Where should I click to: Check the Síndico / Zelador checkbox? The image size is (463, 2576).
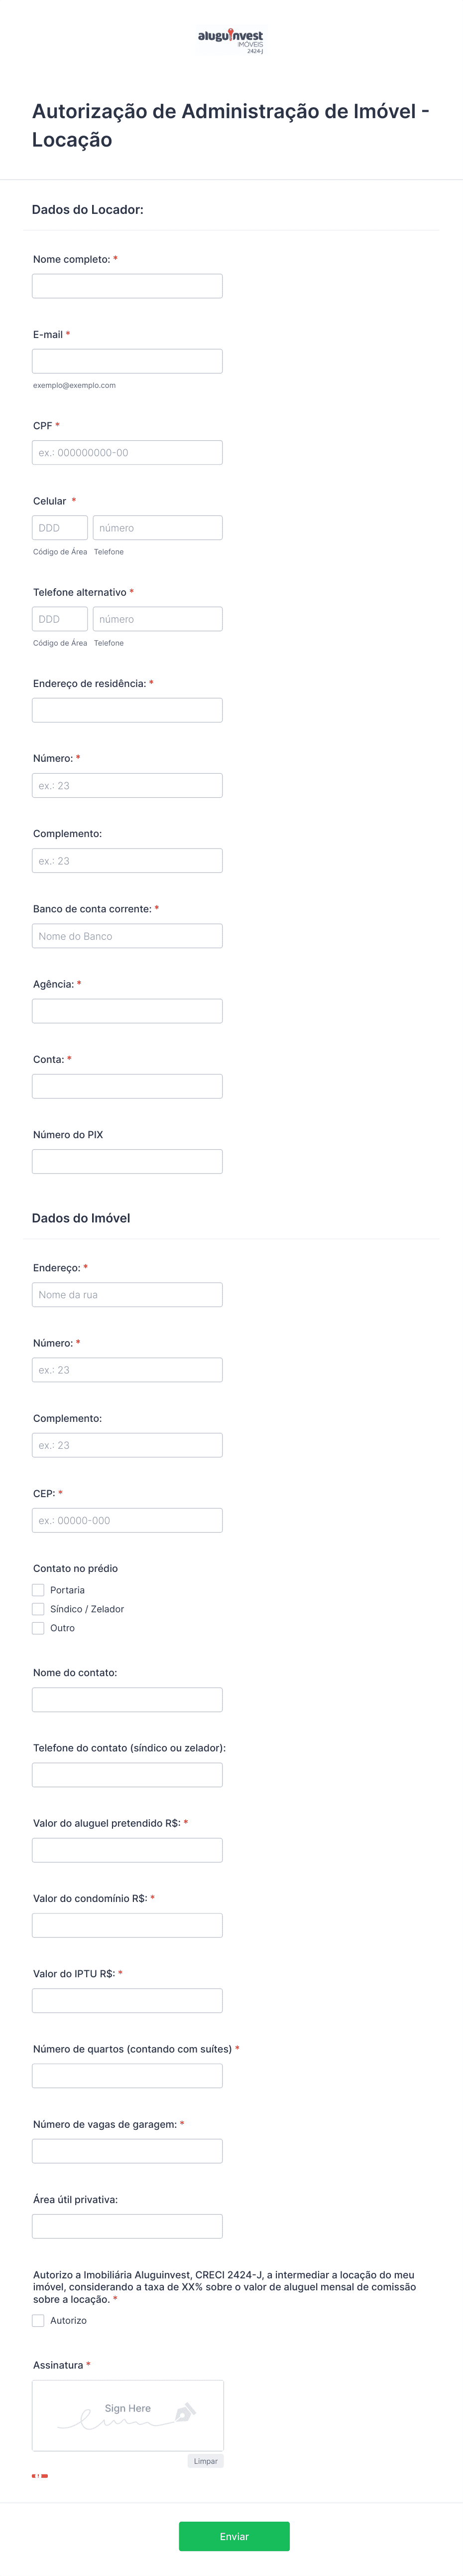pos(38,1609)
